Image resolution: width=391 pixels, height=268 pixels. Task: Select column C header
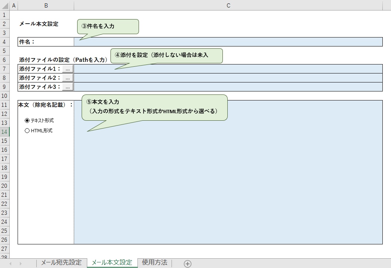[x=228, y=5]
